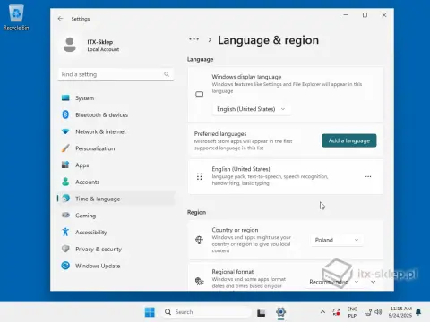
Task: Click the sync status tray icon
Action: pyautogui.click(x=336, y=312)
